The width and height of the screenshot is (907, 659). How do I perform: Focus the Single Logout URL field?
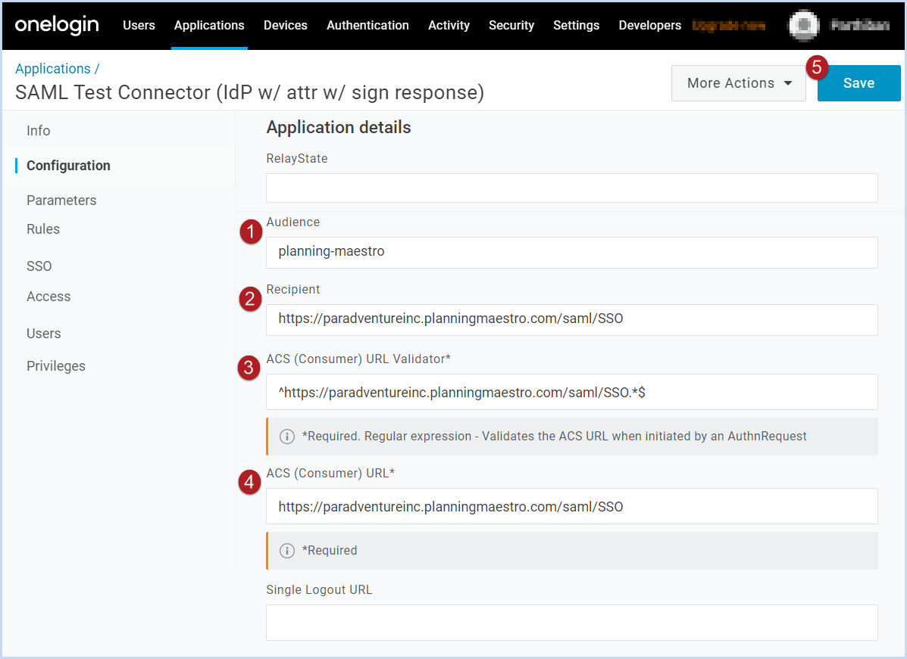[571, 622]
